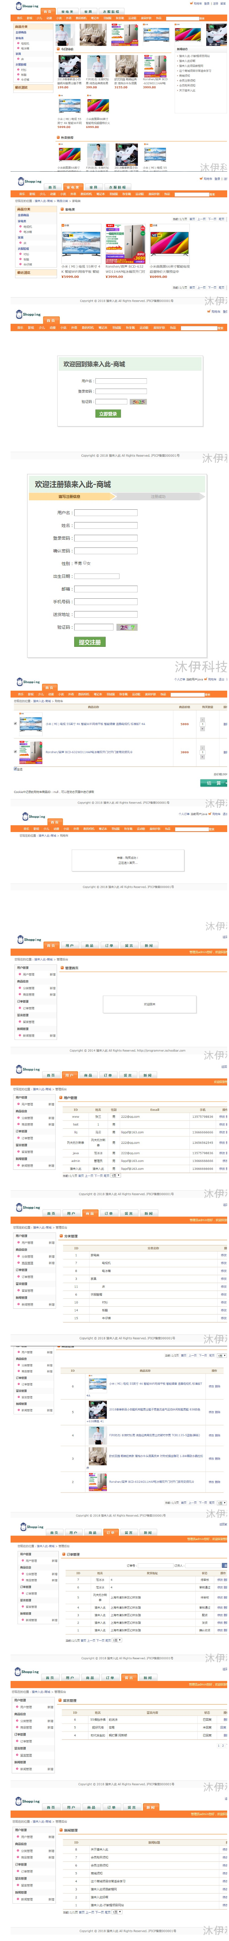Refresh the captcha image in the login form
Viewport: 229px width, 1941px height.
[138, 402]
